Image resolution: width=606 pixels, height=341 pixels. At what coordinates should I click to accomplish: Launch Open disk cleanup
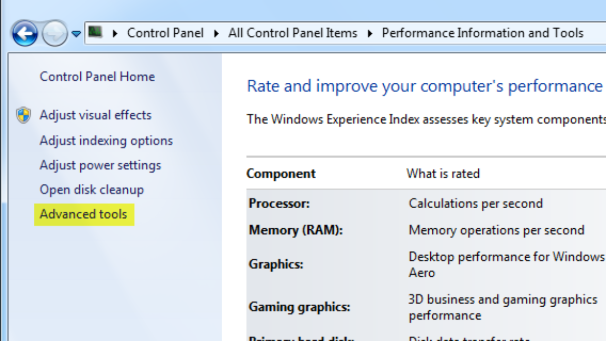point(91,190)
